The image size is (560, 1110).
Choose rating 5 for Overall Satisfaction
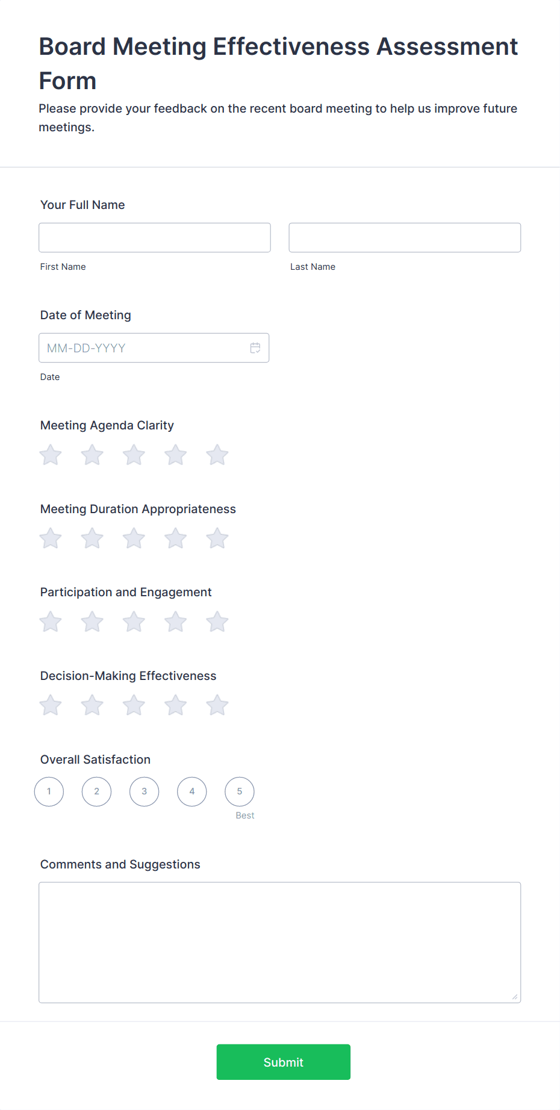tap(239, 791)
